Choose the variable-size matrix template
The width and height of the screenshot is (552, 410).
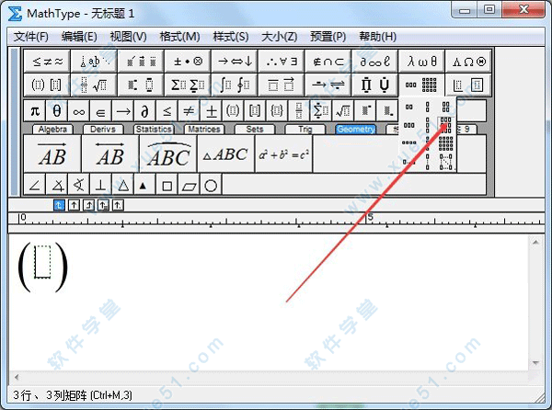tap(445, 162)
